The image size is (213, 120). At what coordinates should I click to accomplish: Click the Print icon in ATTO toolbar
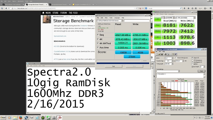tap(165, 54)
